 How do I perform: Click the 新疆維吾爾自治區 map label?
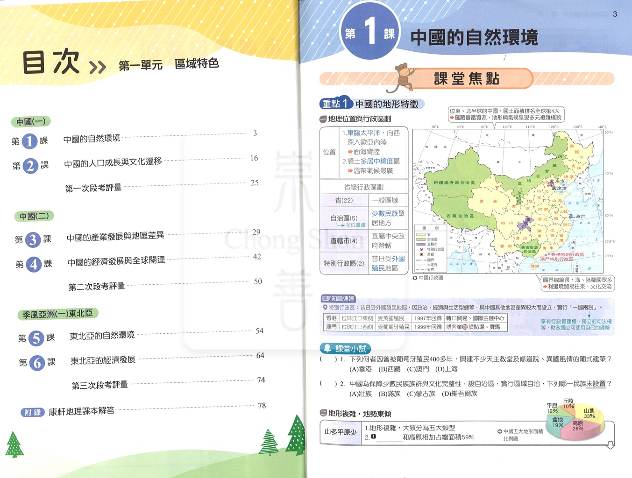454,183
